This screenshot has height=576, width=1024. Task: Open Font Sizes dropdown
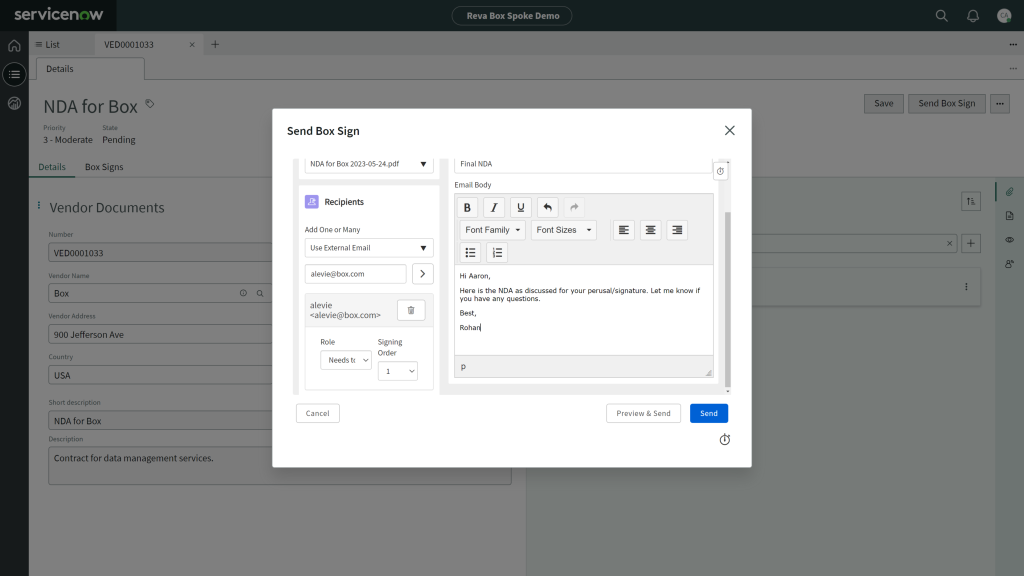coord(563,230)
